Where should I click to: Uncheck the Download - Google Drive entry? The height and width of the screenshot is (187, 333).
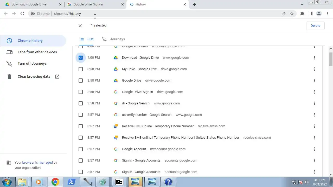81,58
